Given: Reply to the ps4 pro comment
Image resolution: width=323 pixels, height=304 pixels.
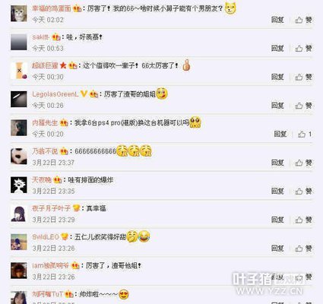Looking at the screenshot, I should (280, 134).
